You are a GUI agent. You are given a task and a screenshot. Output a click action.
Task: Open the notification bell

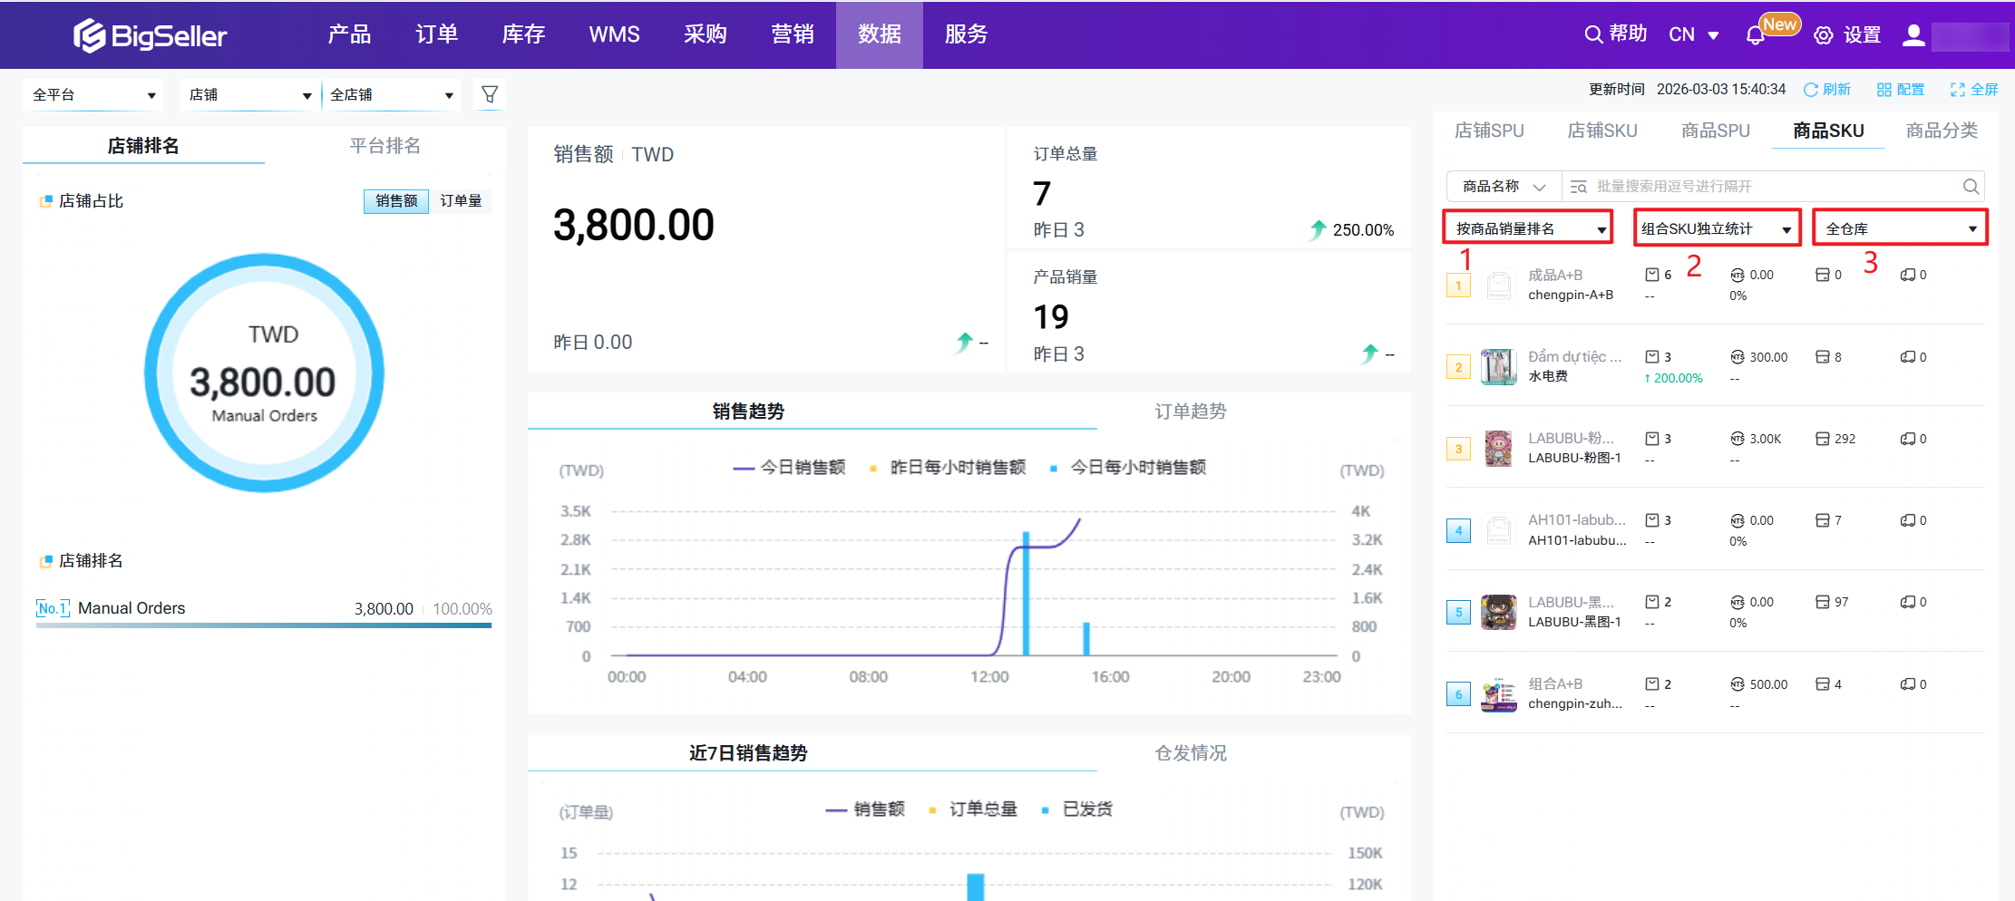pyautogui.click(x=1755, y=35)
